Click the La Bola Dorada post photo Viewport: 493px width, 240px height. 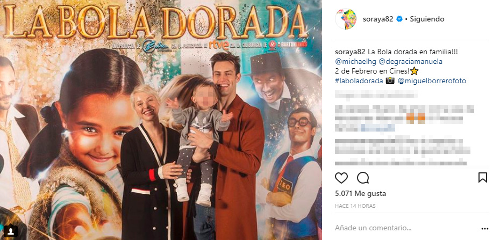click(161, 120)
